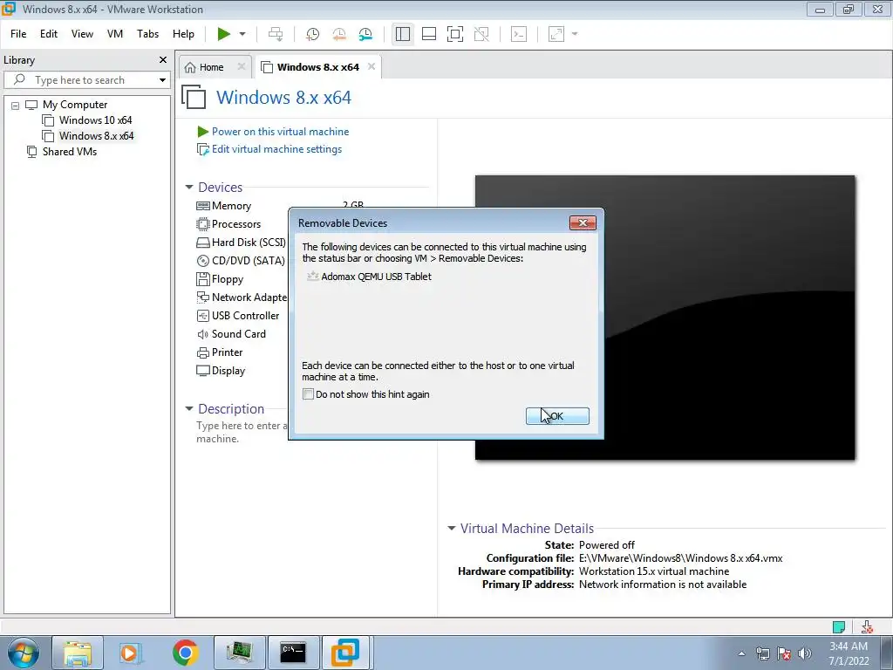Toggle the library sidebar view icon
893x670 pixels.
(403, 34)
